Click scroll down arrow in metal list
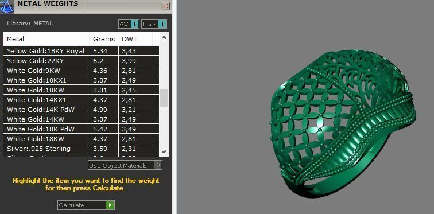This screenshot has height=214, width=434. pos(164,152)
